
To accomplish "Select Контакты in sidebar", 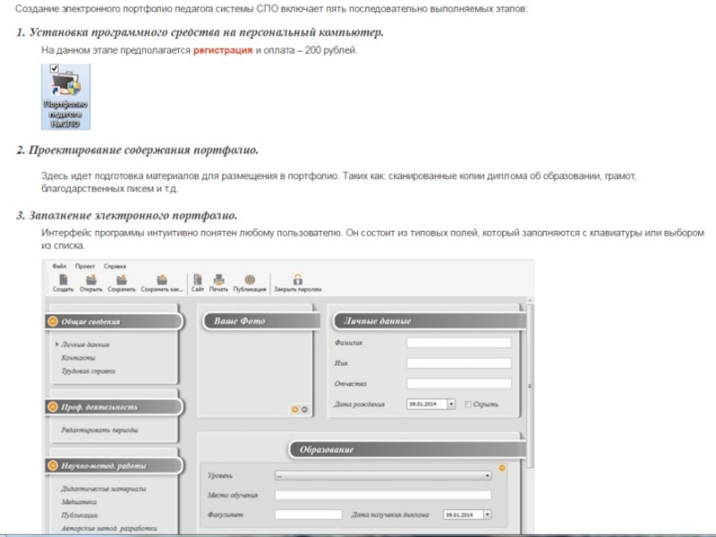I will click(x=78, y=357).
